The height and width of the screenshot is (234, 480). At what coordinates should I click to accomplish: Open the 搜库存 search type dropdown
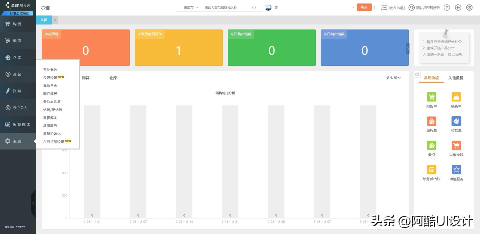click(x=191, y=8)
